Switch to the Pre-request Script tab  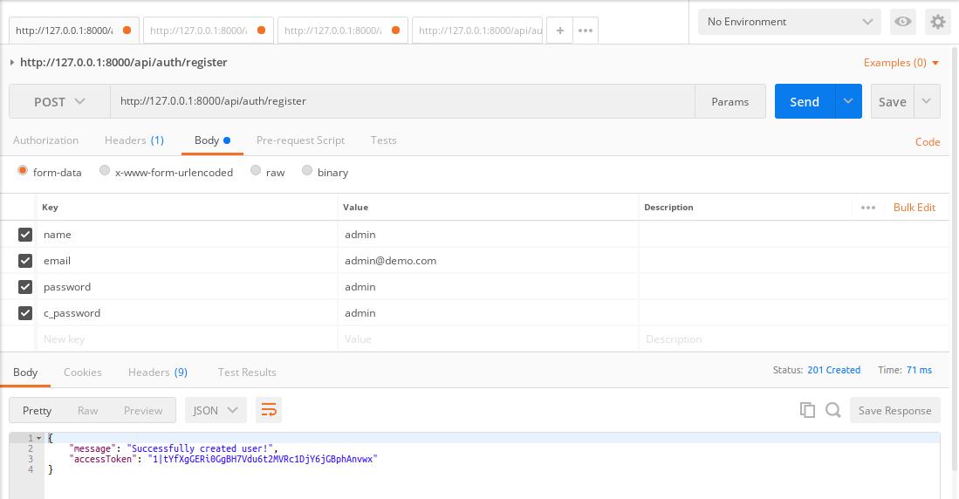[300, 140]
